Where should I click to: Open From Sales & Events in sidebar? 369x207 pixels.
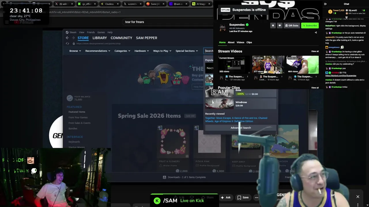click(79, 123)
